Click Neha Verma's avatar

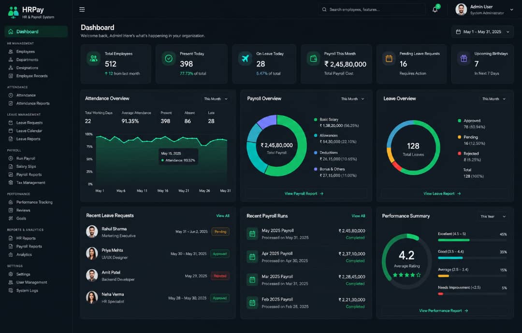92,297
